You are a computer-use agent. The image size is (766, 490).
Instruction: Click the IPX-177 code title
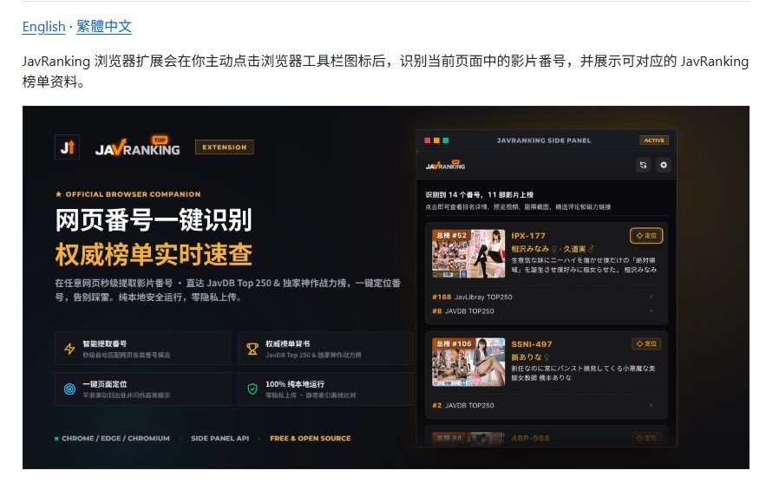528,236
